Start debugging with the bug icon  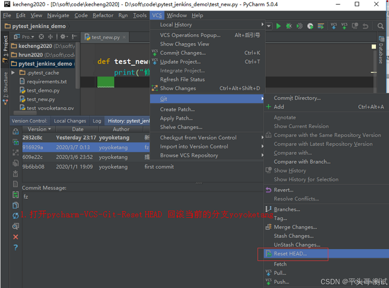click(289, 26)
